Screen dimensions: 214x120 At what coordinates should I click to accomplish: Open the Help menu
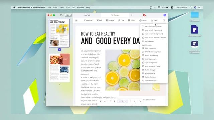[88, 7]
